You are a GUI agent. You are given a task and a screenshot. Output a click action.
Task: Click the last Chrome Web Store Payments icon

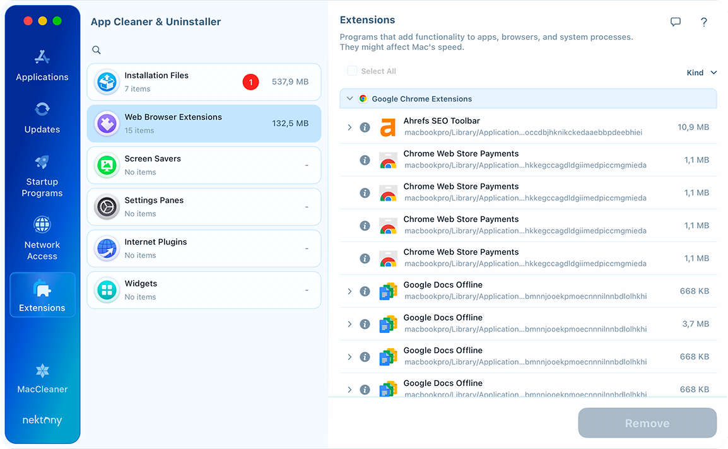click(x=388, y=259)
